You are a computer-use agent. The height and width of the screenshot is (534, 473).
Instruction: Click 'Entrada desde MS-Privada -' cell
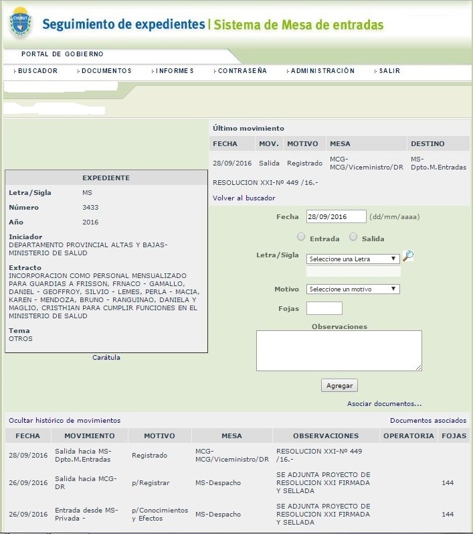tap(86, 515)
